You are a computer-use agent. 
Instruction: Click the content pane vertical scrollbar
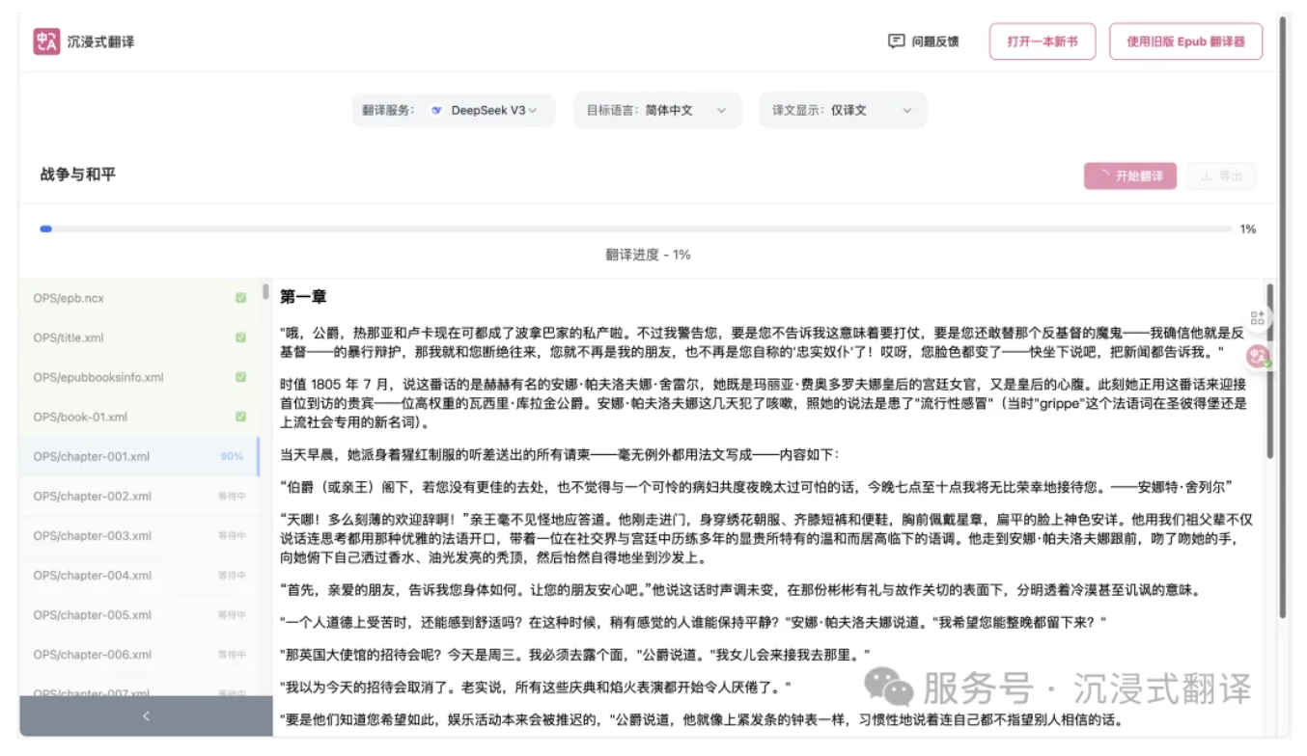pyautogui.click(x=1270, y=371)
